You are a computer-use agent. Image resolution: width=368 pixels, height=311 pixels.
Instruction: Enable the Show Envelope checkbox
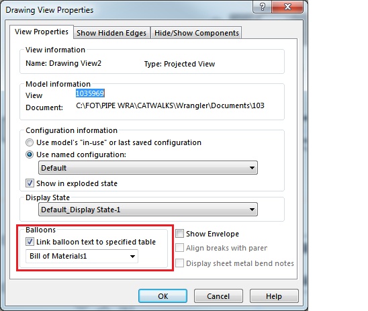[179, 234]
